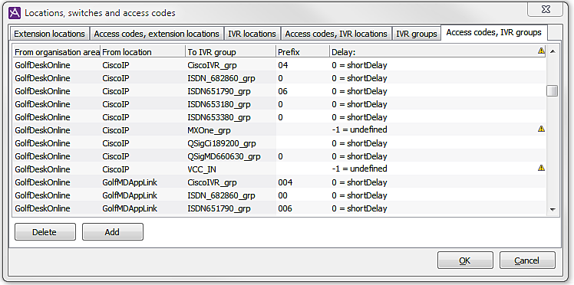Sort by From organisation area column header
Image resolution: width=574 pixels, height=285 pixels.
pos(57,52)
